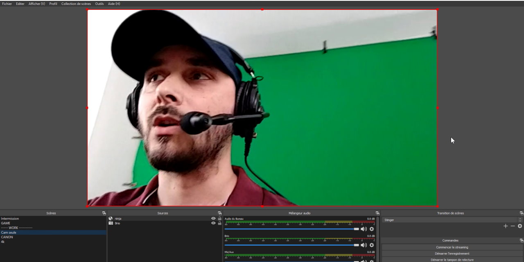Viewport: 524px width, 262px height.
Task: Remove scene transition with minus icon
Action: pos(513,226)
